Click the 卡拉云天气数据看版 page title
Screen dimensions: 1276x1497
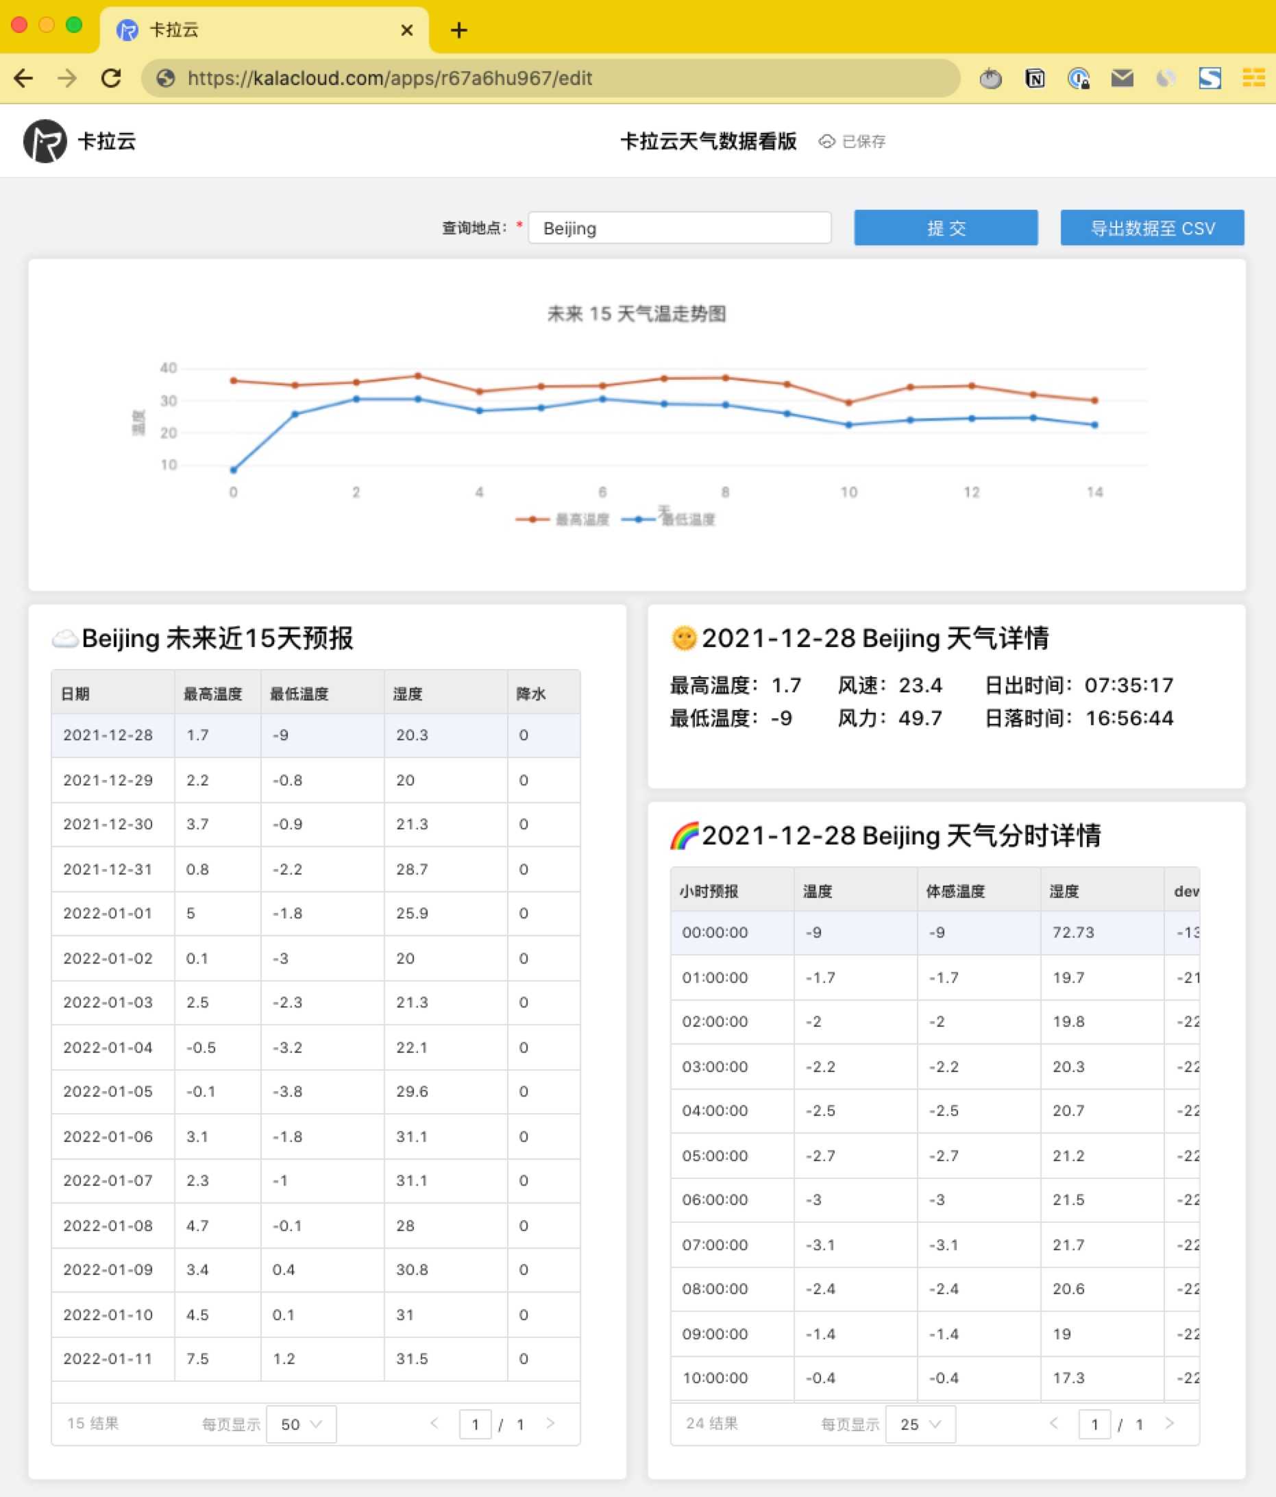709,141
